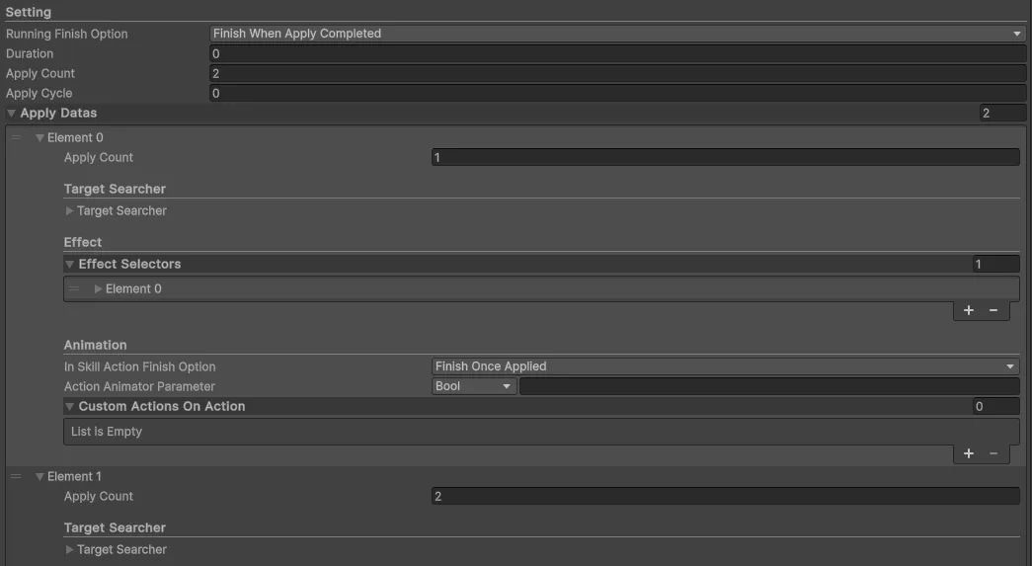This screenshot has height=566, width=1032.
Task: Open In Skill Action Finish Option dropdown
Action: 726,366
